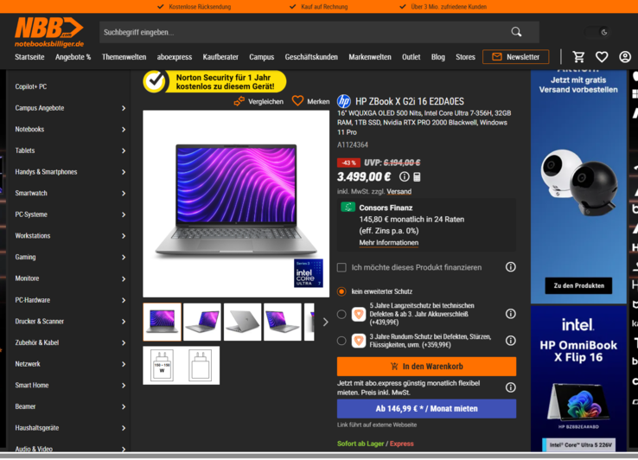Show next product thumbnails arrow
This screenshot has height=460, width=638.
[325, 322]
